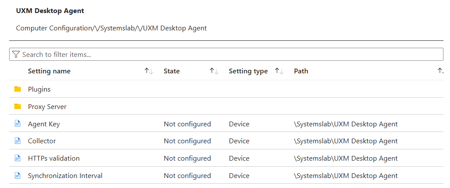
Task: Click the Synchronization Interval document icon
Action: (x=18, y=176)
